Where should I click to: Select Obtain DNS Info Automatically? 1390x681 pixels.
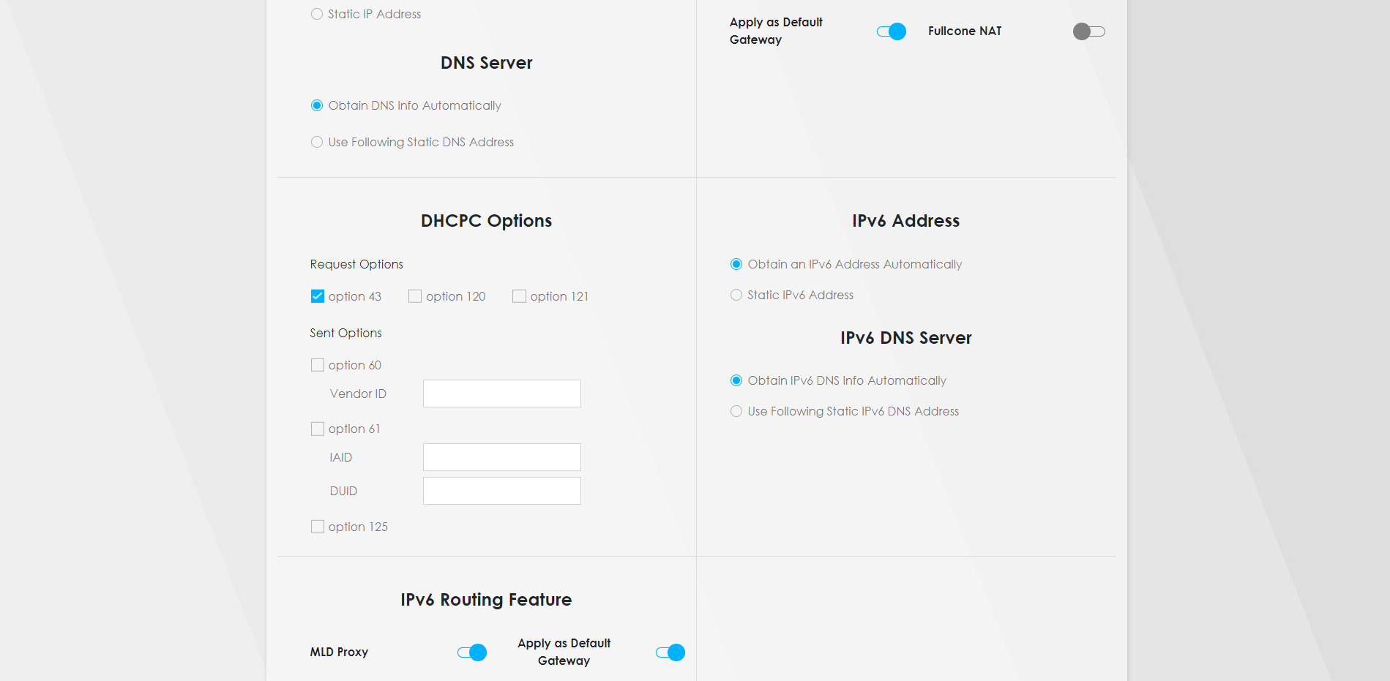317,105
